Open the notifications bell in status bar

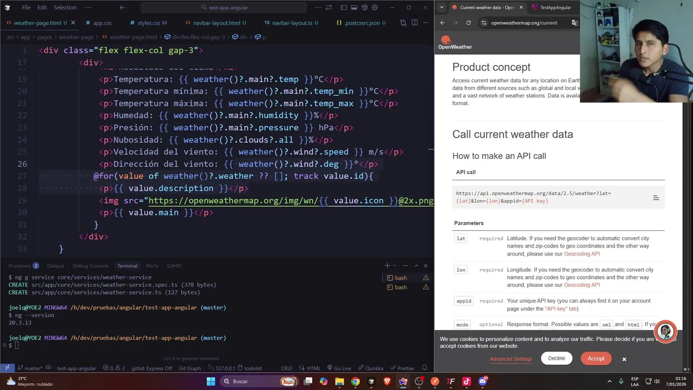pyautogui.click(x=424, y=368)
